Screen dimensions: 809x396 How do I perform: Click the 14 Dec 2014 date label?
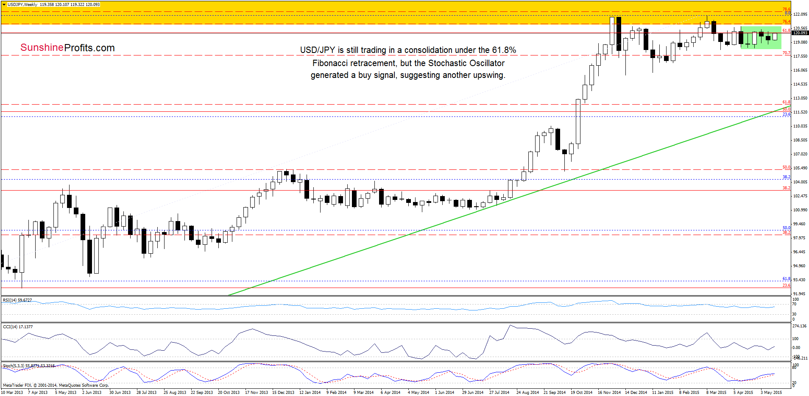[x=636, y=393]
